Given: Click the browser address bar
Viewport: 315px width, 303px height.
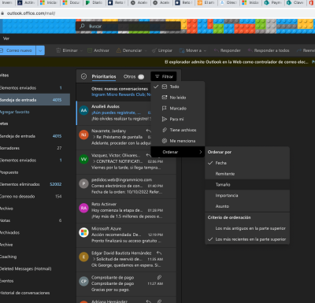Looking at the screenshot, I should (157, 13).
